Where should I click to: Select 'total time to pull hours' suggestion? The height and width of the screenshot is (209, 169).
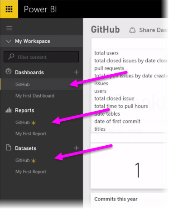tap(121, 106)
